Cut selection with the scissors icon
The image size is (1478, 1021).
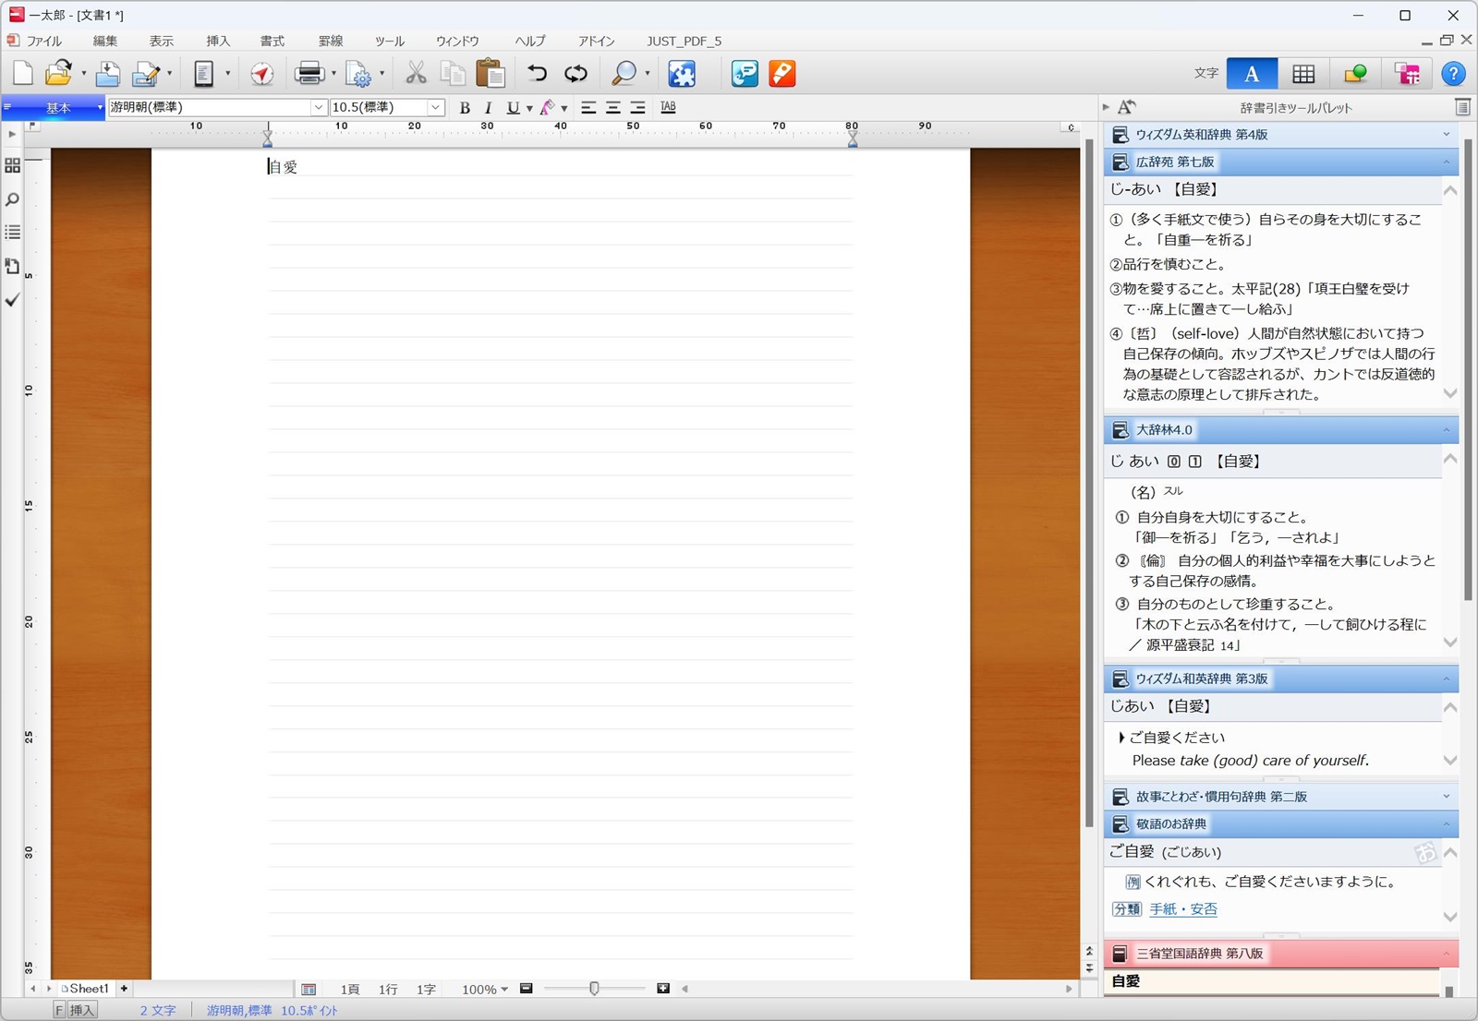pyautogui.click(x=416, y=73)
